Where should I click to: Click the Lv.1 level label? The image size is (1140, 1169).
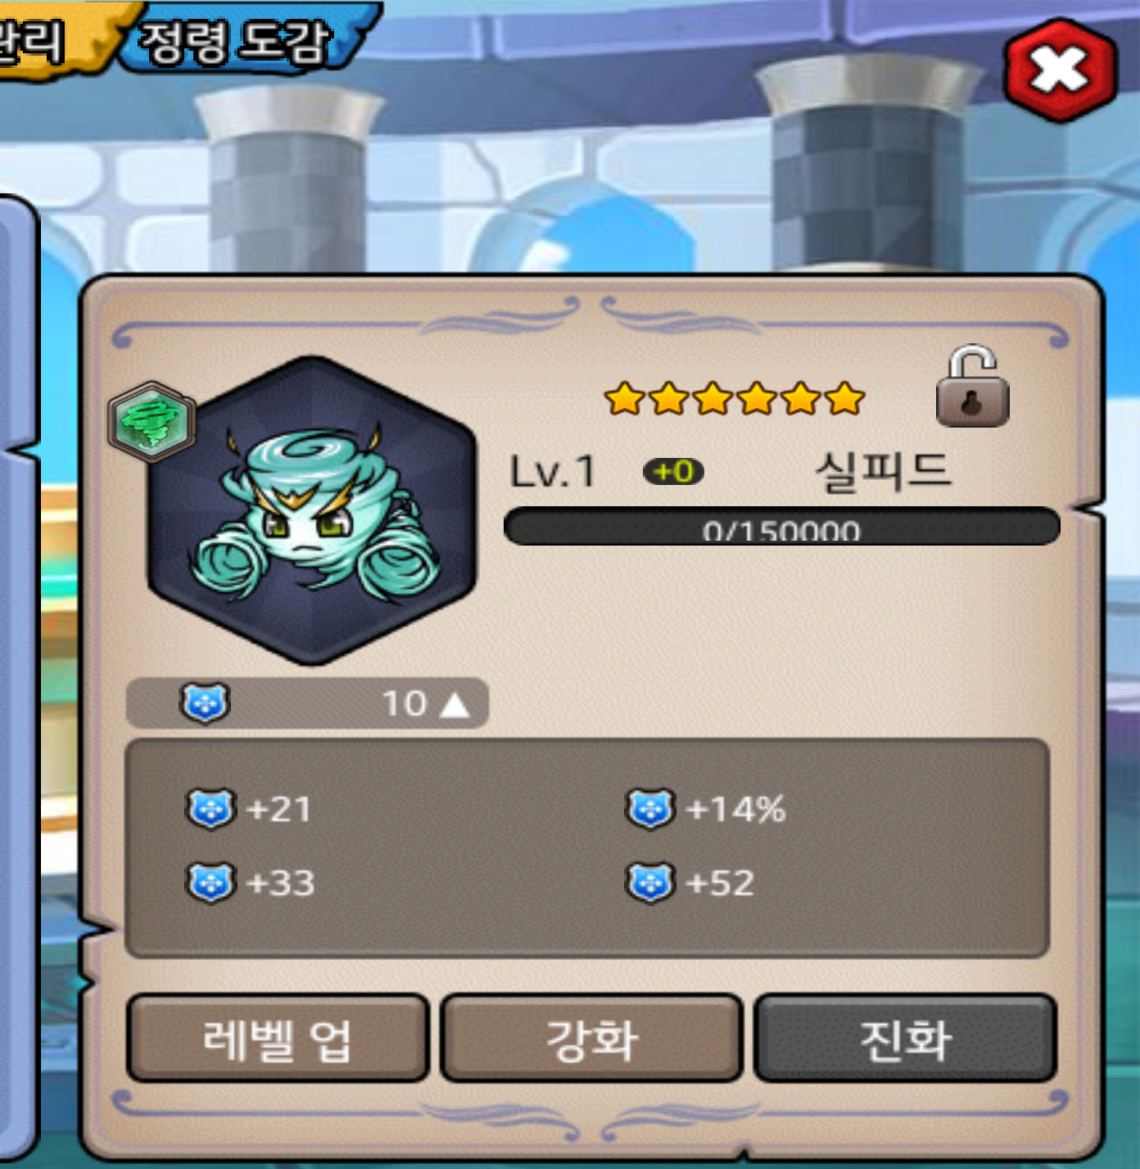(x=553, y=472)
